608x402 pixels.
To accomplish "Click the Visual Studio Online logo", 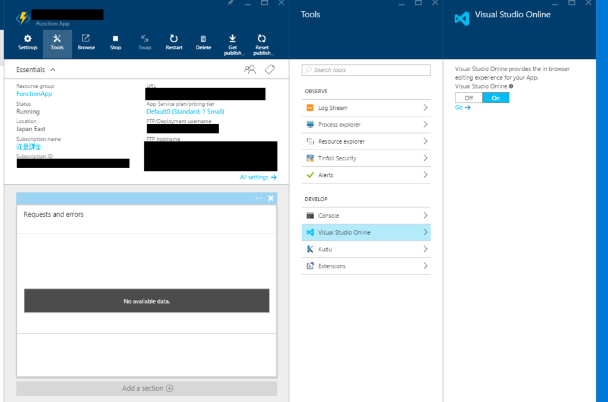I will [462, 18].
